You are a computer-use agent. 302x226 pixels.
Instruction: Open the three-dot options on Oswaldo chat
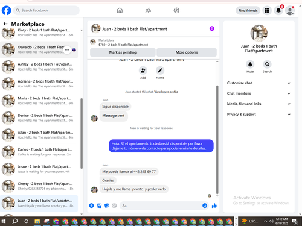click(67, 49)
